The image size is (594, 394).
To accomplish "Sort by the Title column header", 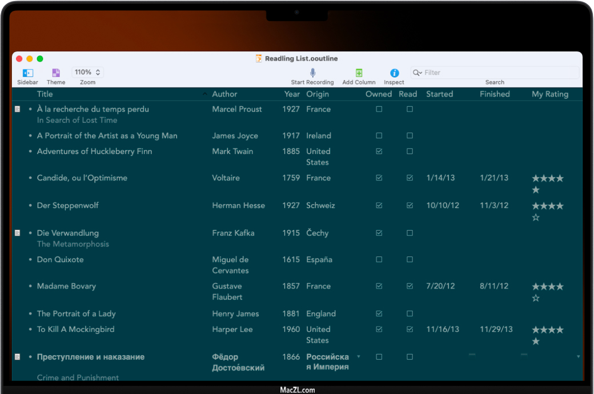I will coord(45,94).
